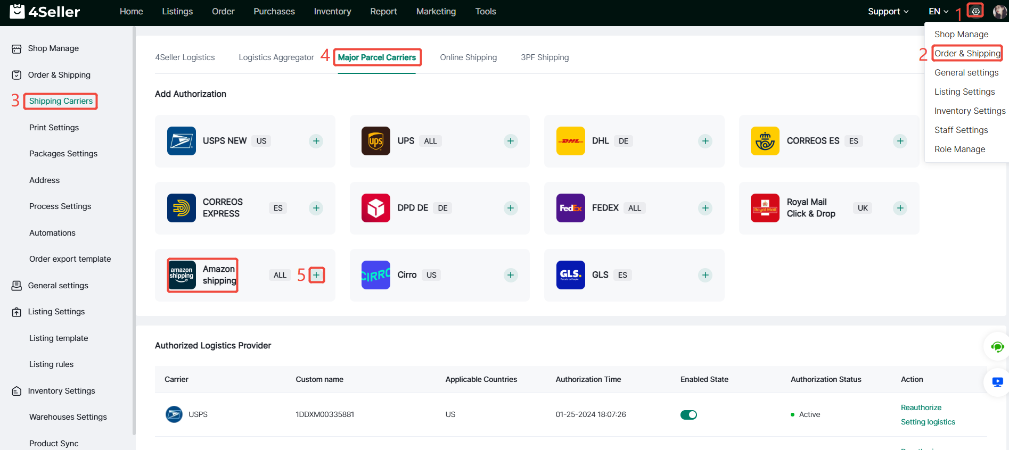Image resolution: width=1009 pixels, height=450 pixels.
Task: Open the blue video tutorial widget
Action: [x=997, y=382]
